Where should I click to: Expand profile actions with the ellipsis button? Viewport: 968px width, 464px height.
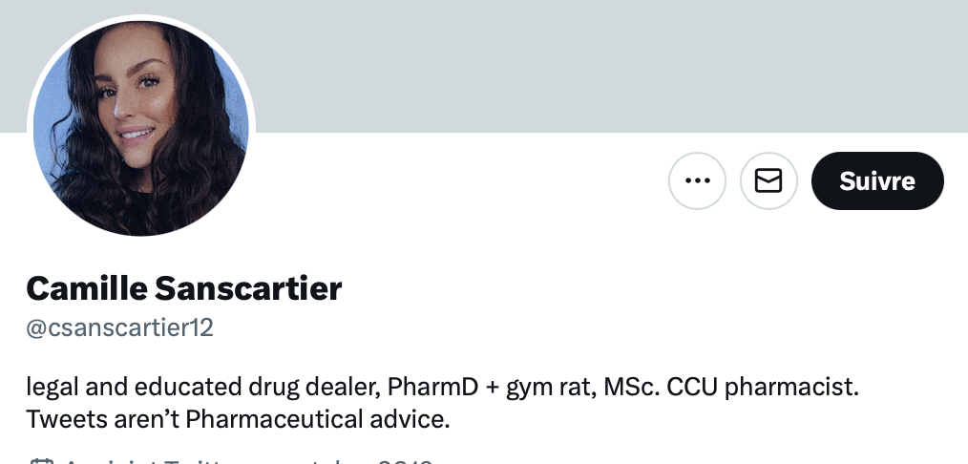(x=697, y=180)
